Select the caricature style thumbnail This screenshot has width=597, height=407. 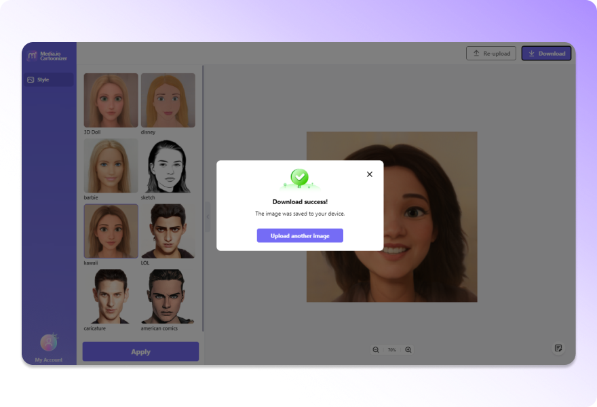tap(111, 296)
